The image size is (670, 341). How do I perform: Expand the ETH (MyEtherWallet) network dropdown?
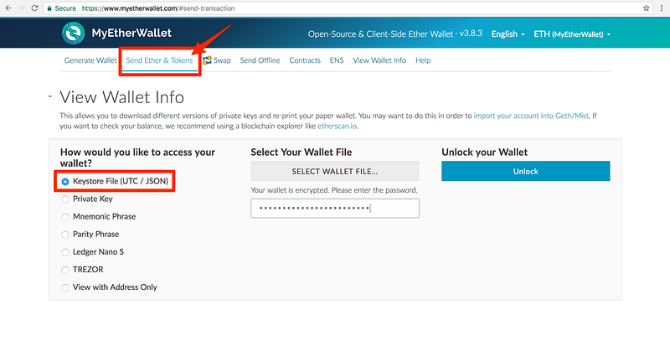point(572,34)
